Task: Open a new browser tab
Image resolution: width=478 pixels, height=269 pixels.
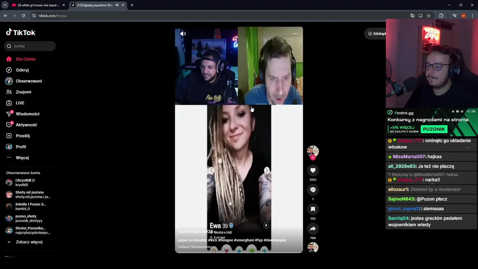Action: tap(132, 5)
